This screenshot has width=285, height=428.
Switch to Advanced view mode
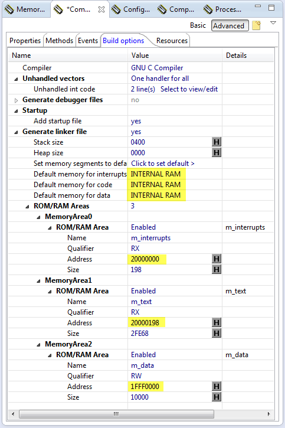[230, 25]
